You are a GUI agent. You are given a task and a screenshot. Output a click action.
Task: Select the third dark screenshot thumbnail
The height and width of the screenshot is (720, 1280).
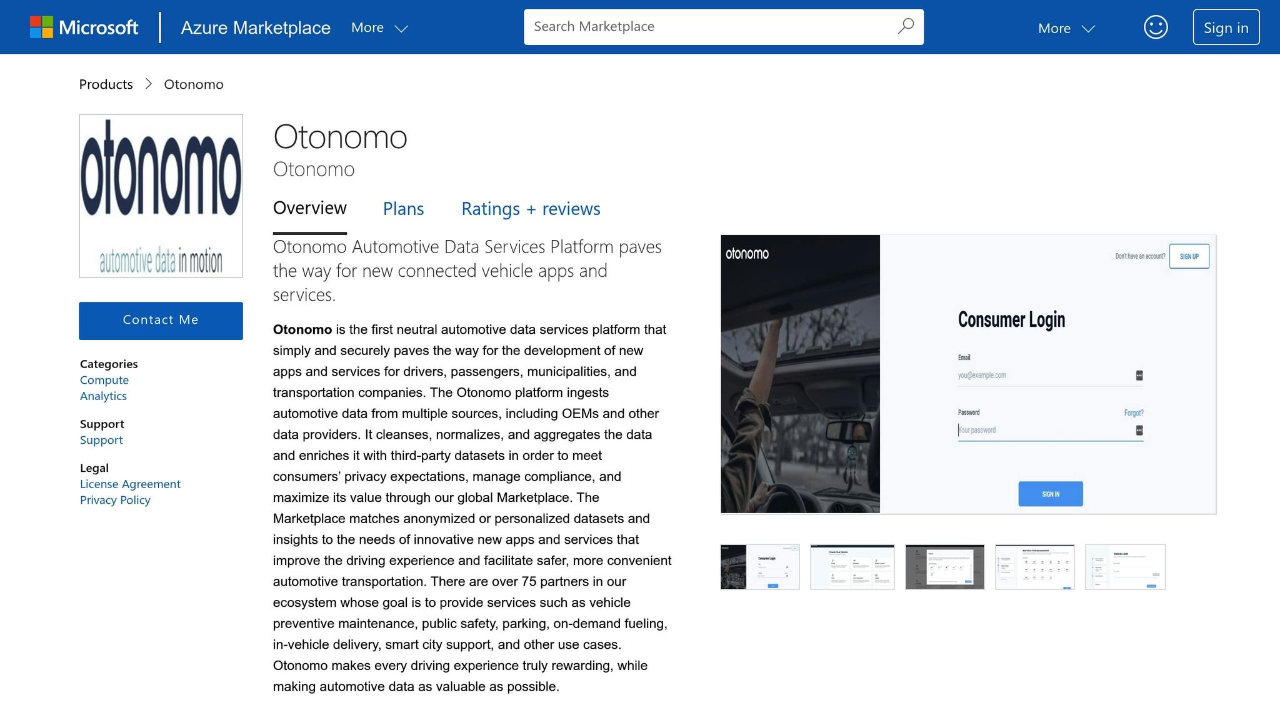click(x=945, y=567)
